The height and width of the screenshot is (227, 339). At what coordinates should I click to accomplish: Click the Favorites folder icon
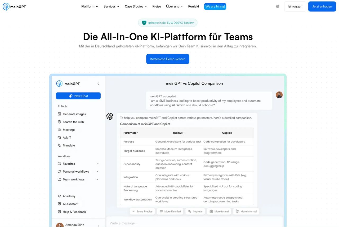[59, 164]
